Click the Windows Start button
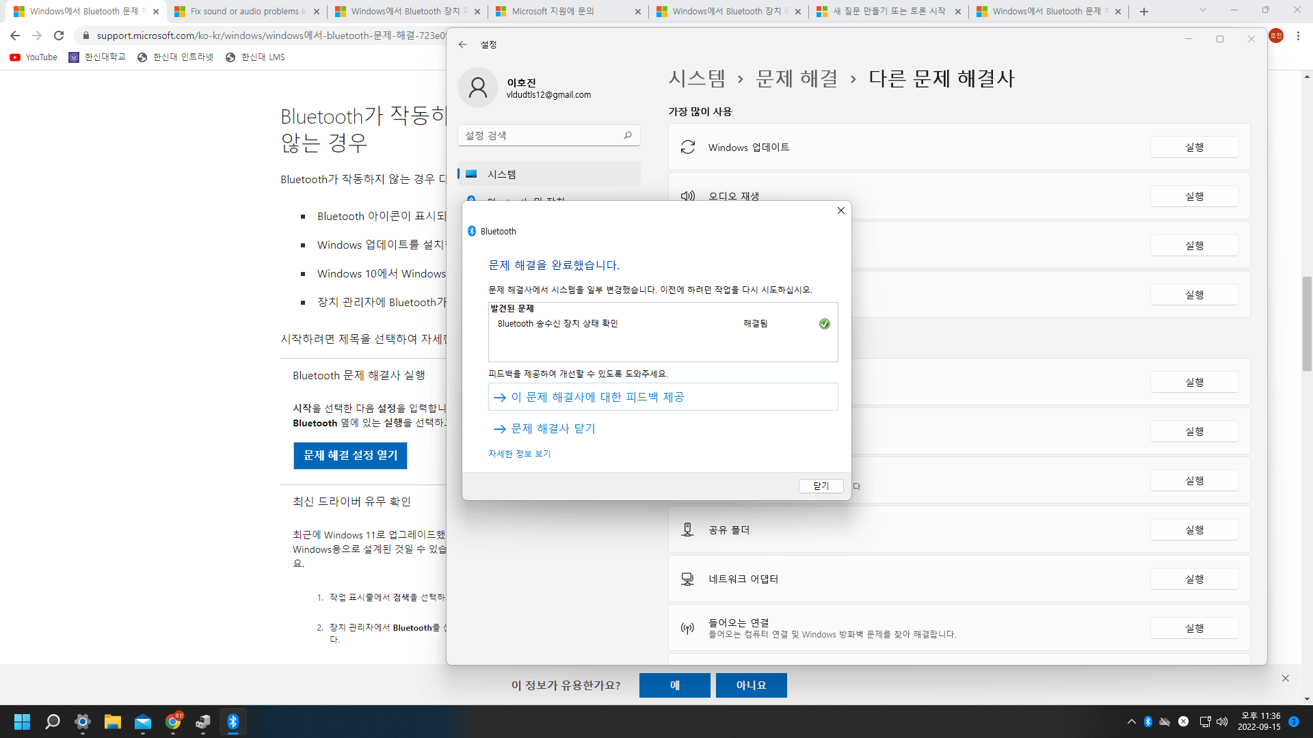1313x738 pixels. (22, 722)
